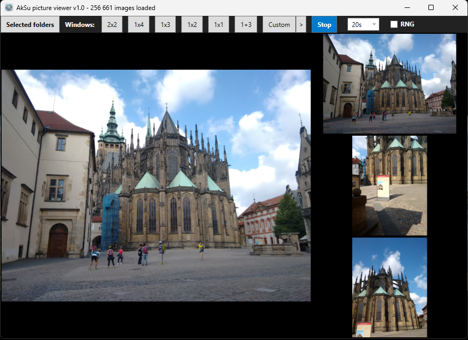The width and height of the screenshot is (468, 340).
Task: Open the 20s interval dropdown
Action: pyautogui.click(x=363, y=24)
